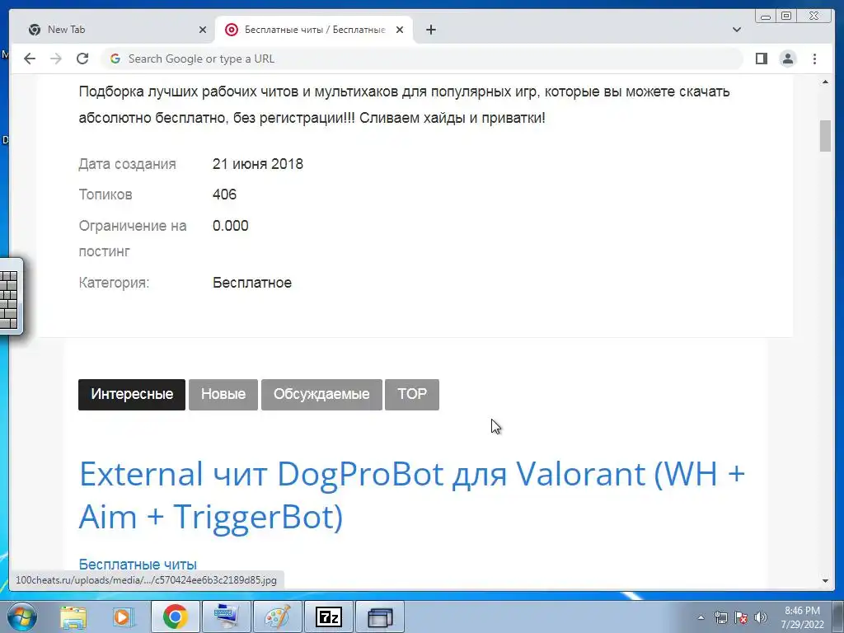Click the scrollbar down arrow
This screenshot has height=633, width=844.
tap(825, 581)
